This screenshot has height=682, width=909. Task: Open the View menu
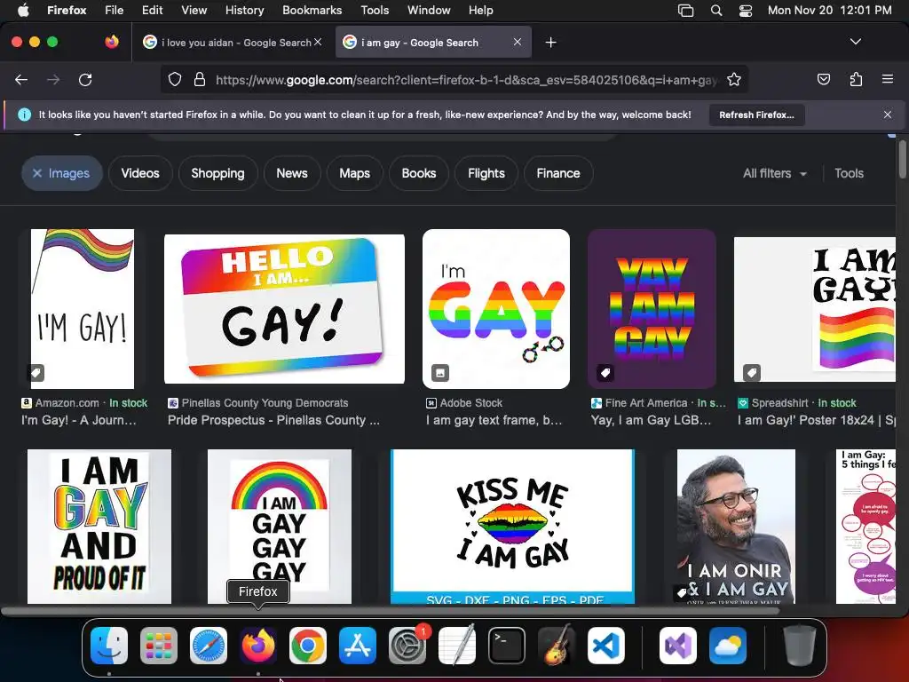point(194,10)
